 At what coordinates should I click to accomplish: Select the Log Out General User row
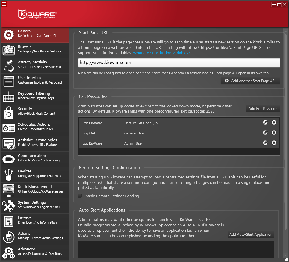click(x=179, y=133)
